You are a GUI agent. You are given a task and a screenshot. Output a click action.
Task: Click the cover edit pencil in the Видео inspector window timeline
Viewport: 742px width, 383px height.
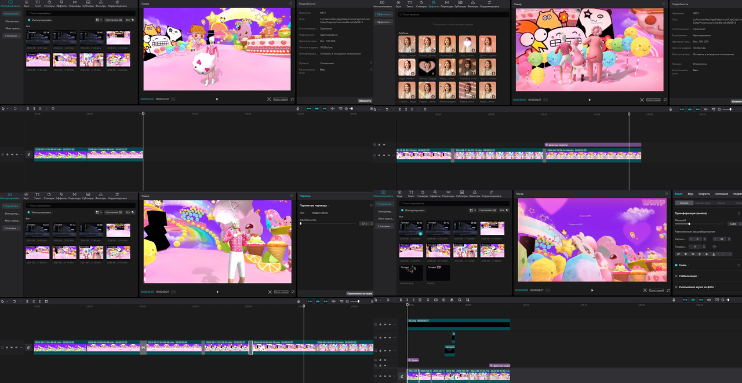tap(402, 376)
